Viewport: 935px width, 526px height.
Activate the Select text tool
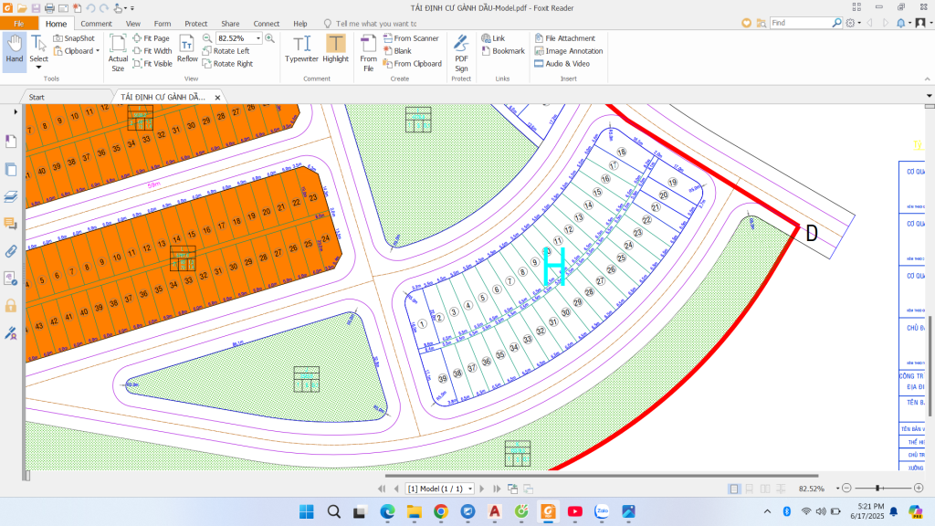(38, 51)
